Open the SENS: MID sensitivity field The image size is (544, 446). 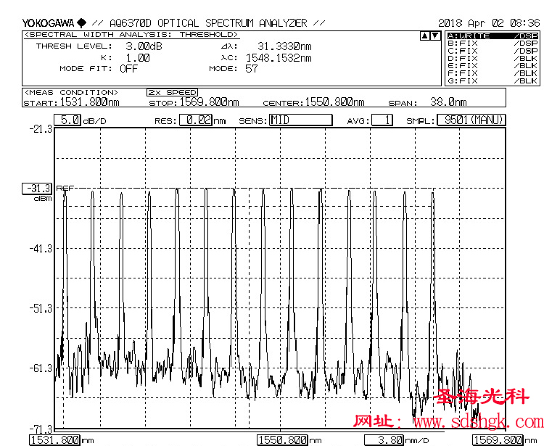300,120
